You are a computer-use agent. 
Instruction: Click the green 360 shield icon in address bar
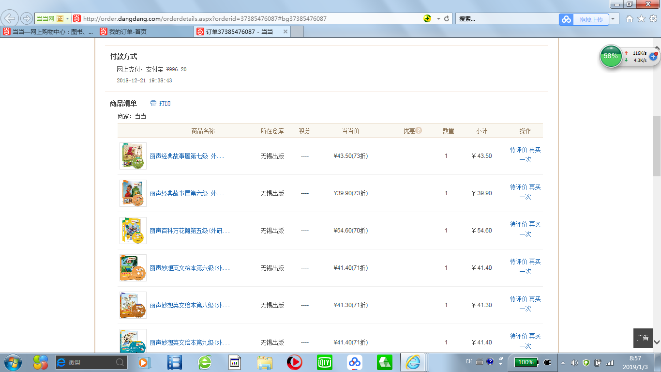[x=427, y=19]
